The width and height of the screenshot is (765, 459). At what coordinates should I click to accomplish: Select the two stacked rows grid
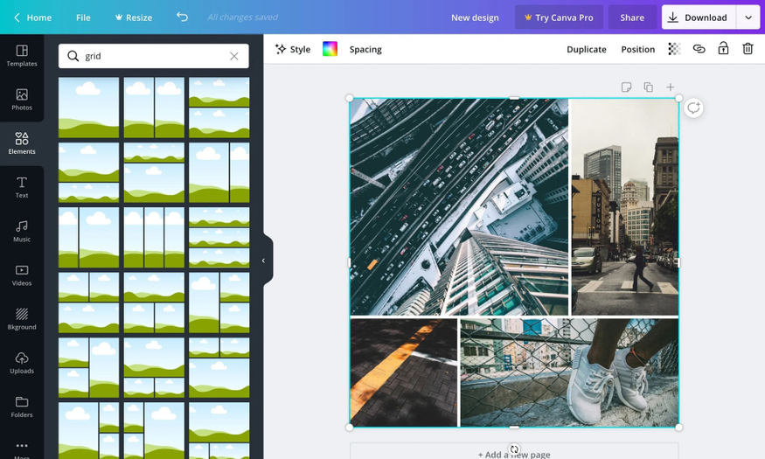point(219,108)
